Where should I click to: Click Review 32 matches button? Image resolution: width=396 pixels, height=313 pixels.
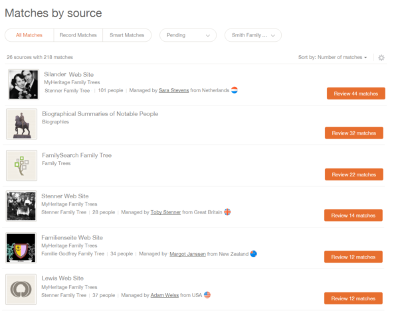point(354,133)
